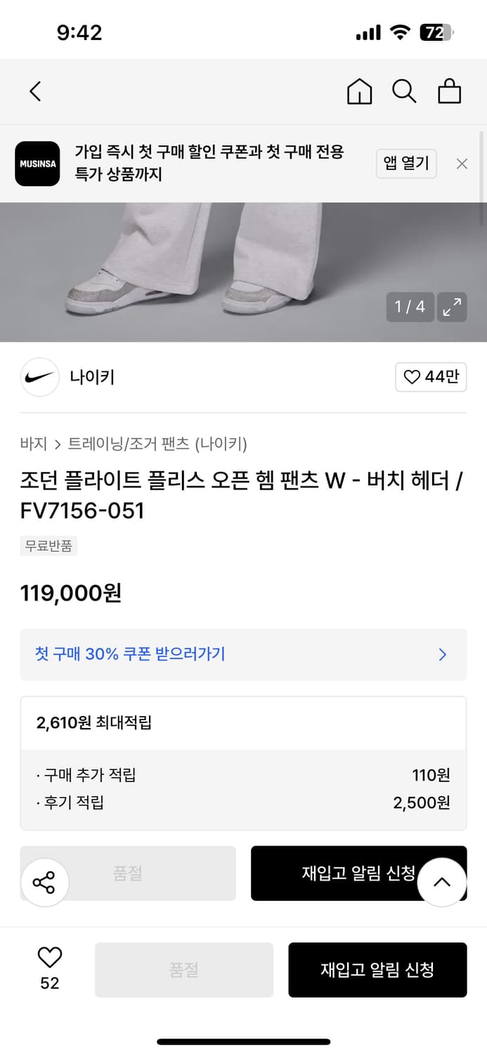Screen dimensions: 487x1055
Task: Tap the heart showing 44만 likes
Action: pyautogui.click(x=431, y=377)
